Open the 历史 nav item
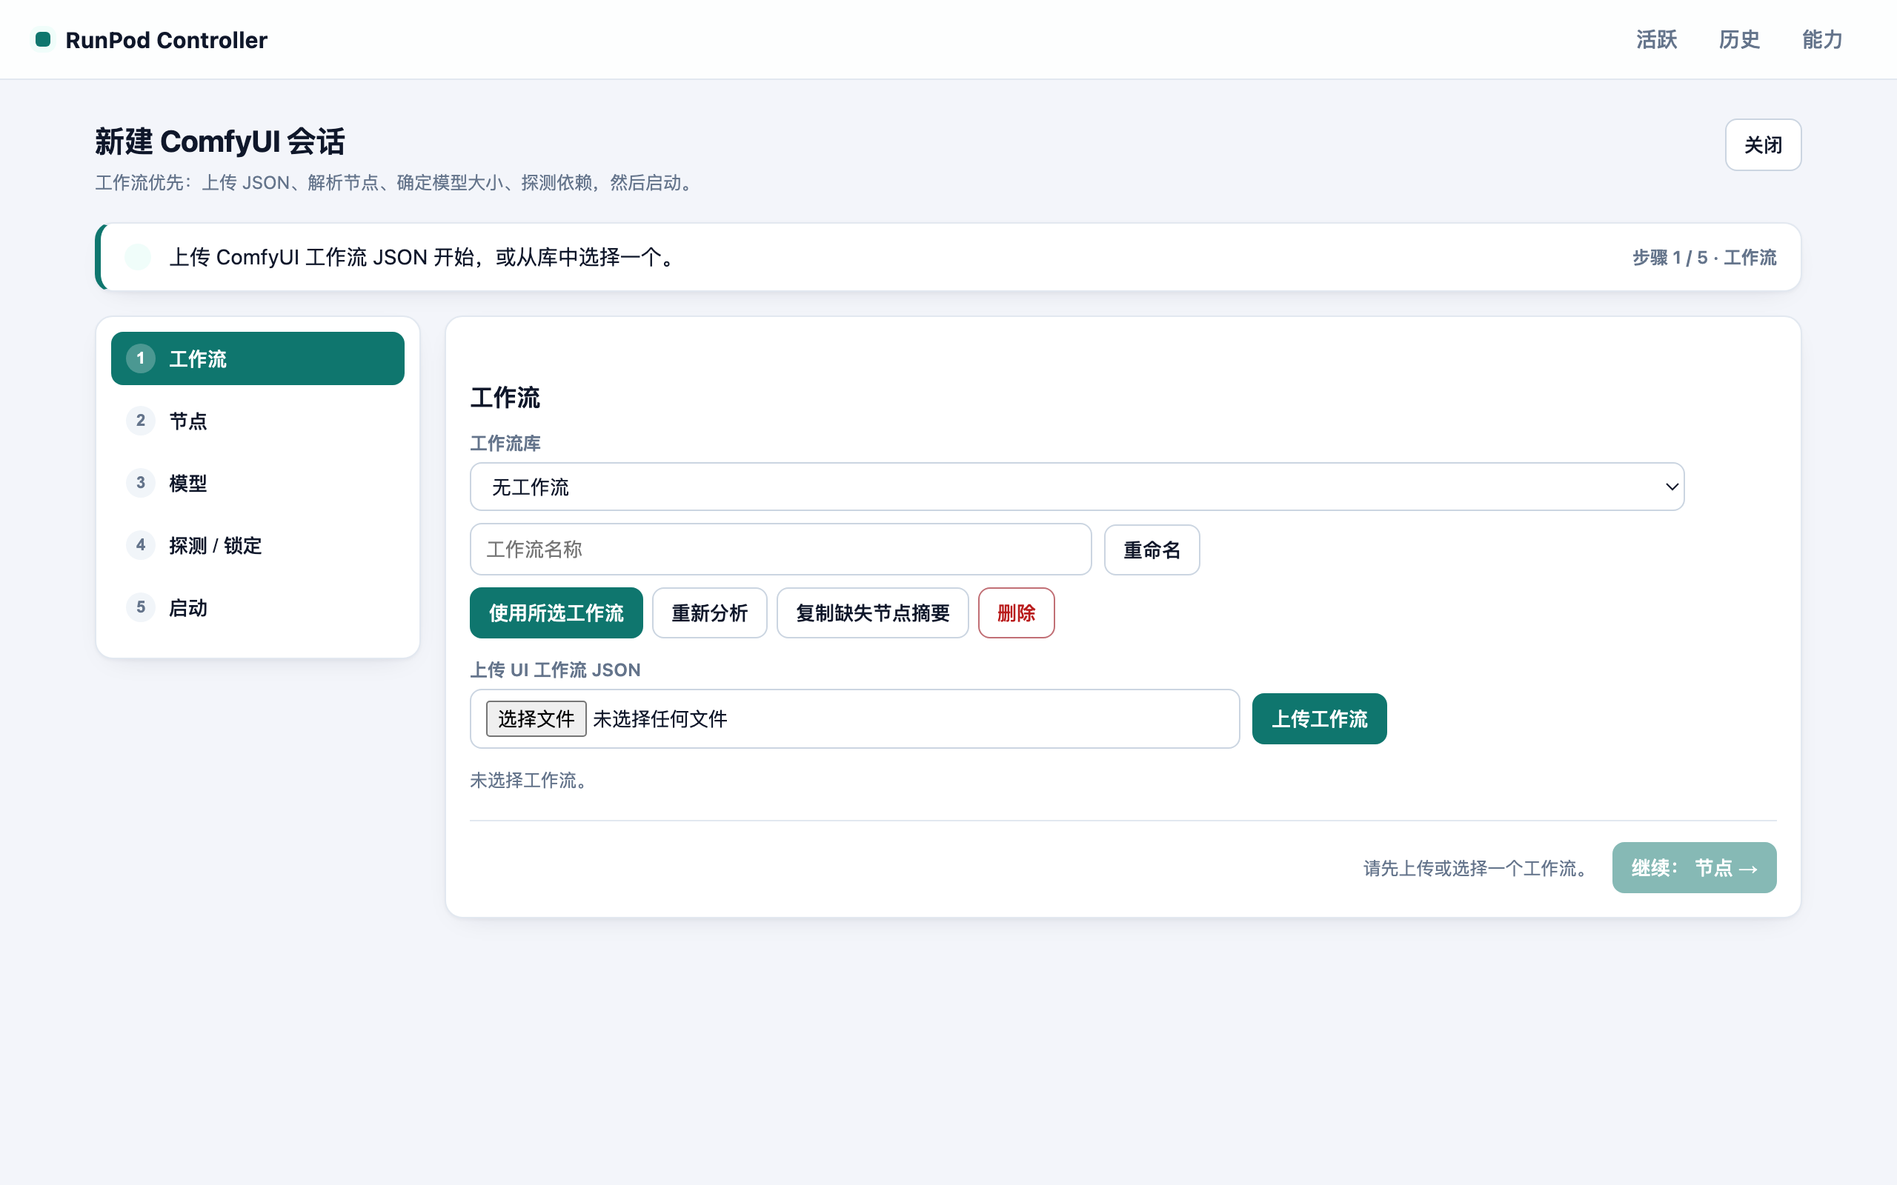This screenshot has width=1897, height=1185. (1739, 39)
